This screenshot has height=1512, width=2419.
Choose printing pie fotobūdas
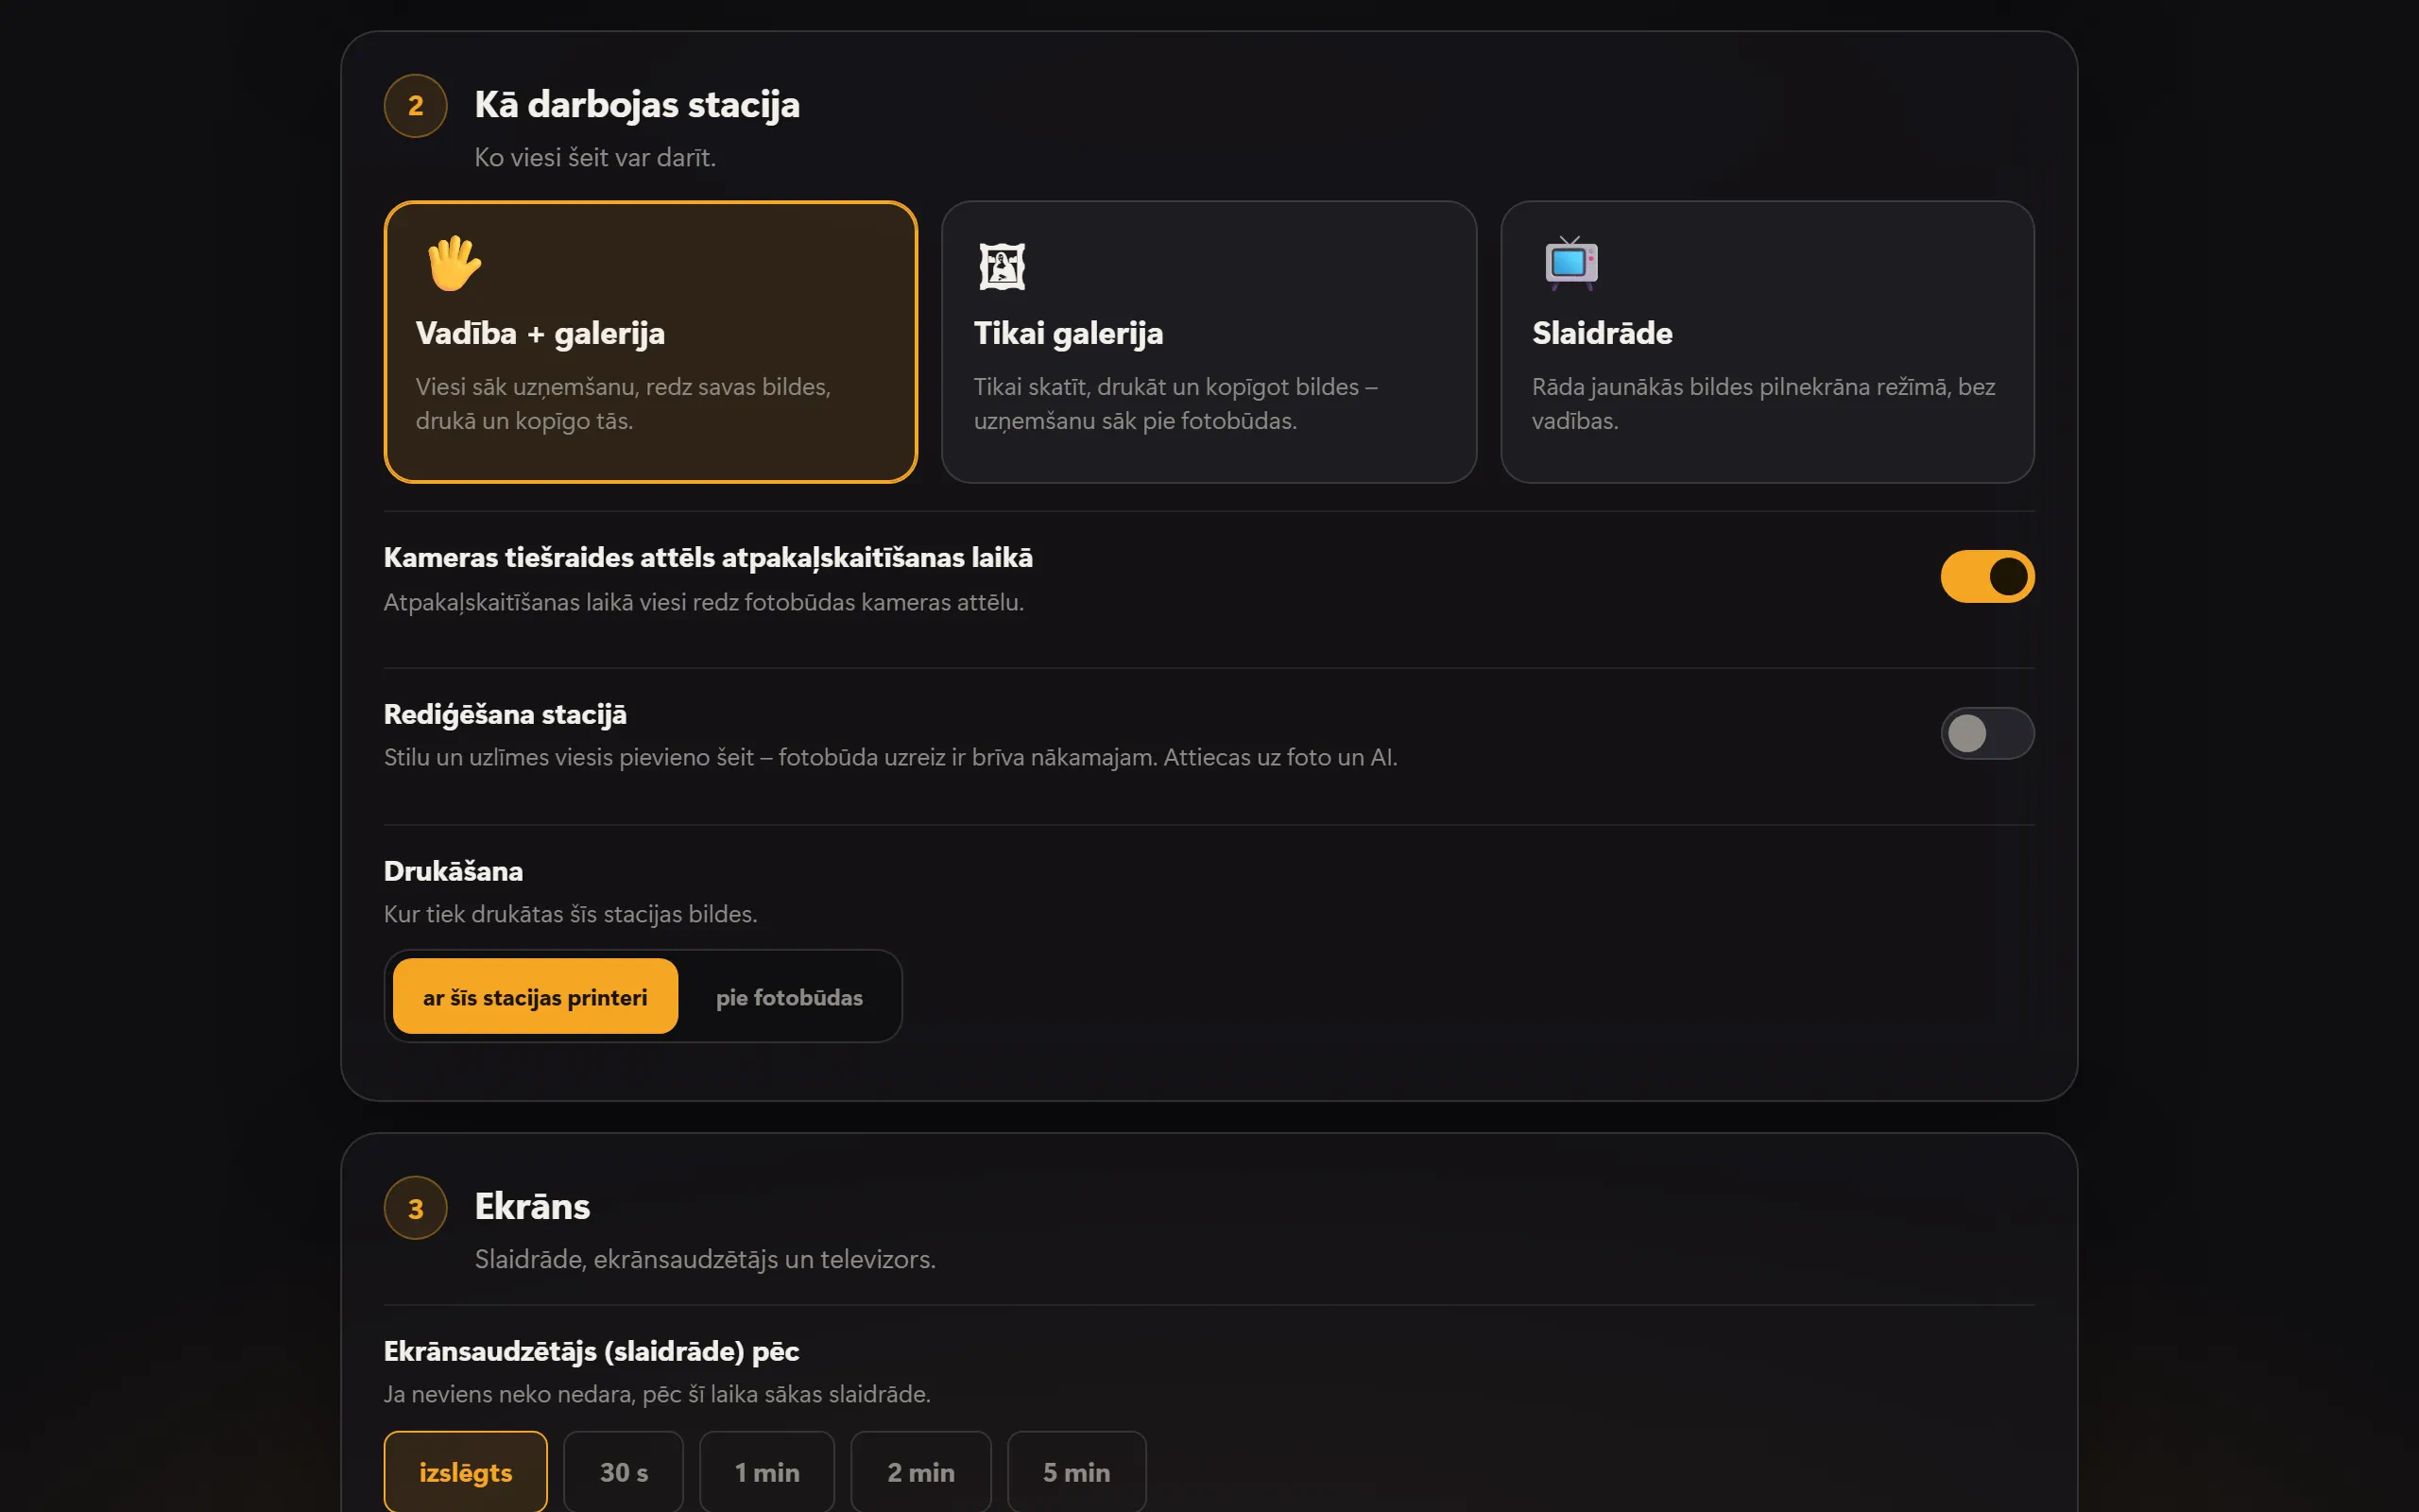[789, 997]
